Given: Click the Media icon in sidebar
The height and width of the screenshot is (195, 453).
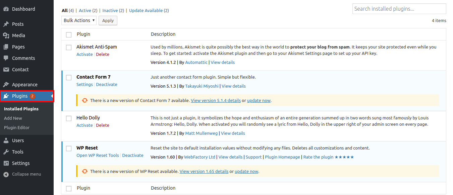Looking at the screenshot, I should point(6,35).
